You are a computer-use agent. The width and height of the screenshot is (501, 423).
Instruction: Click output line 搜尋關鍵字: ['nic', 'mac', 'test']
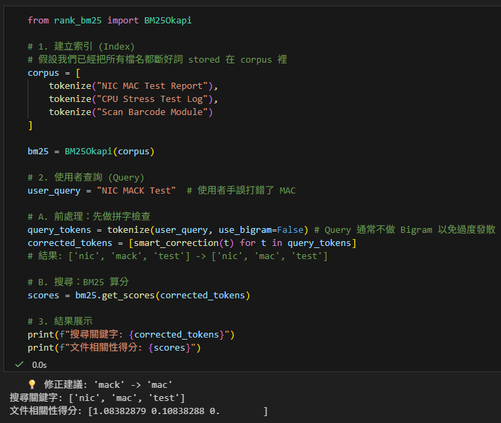[97, 398]
